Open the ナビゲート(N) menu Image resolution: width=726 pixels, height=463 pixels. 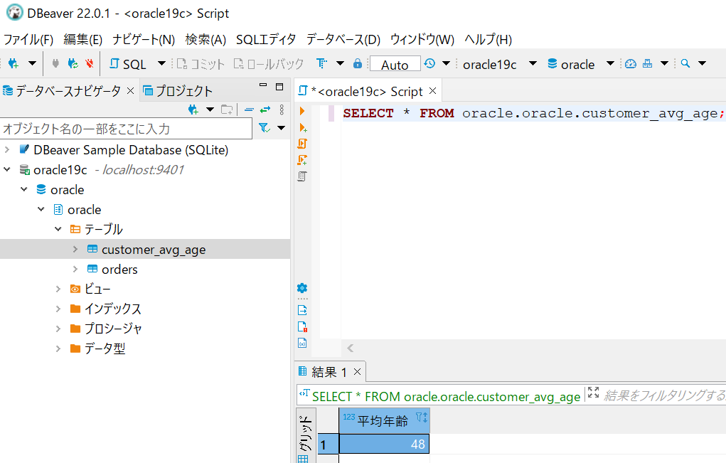[144, 39]
